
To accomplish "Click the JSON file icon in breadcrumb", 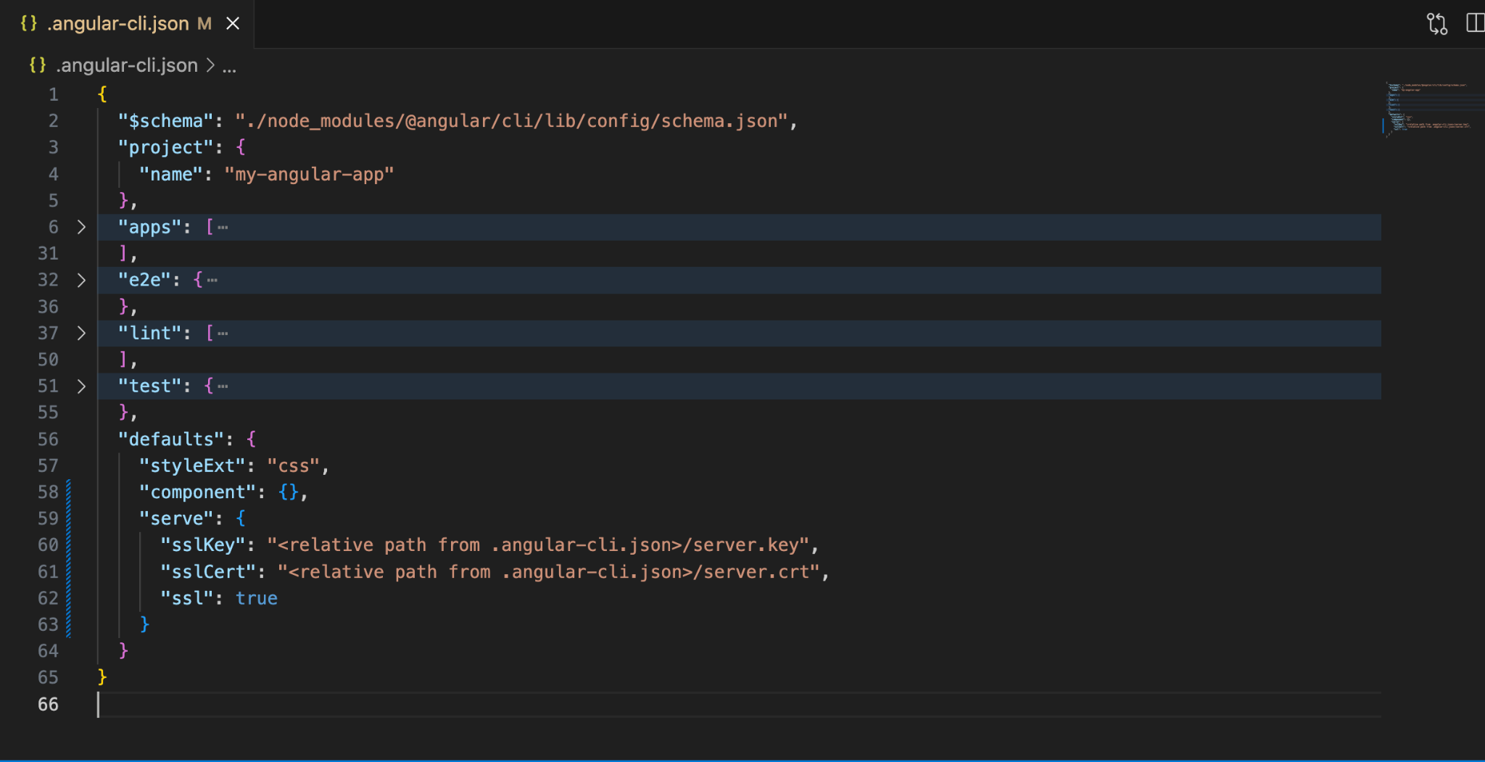I will [x=38, y=65].
